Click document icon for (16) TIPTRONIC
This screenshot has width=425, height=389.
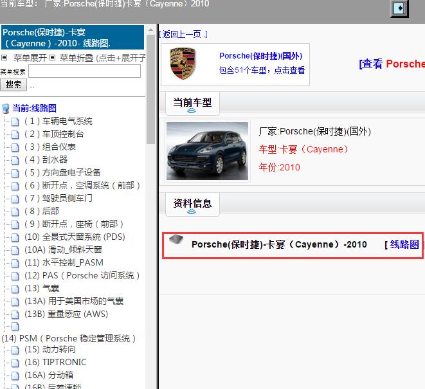point(15,363)
